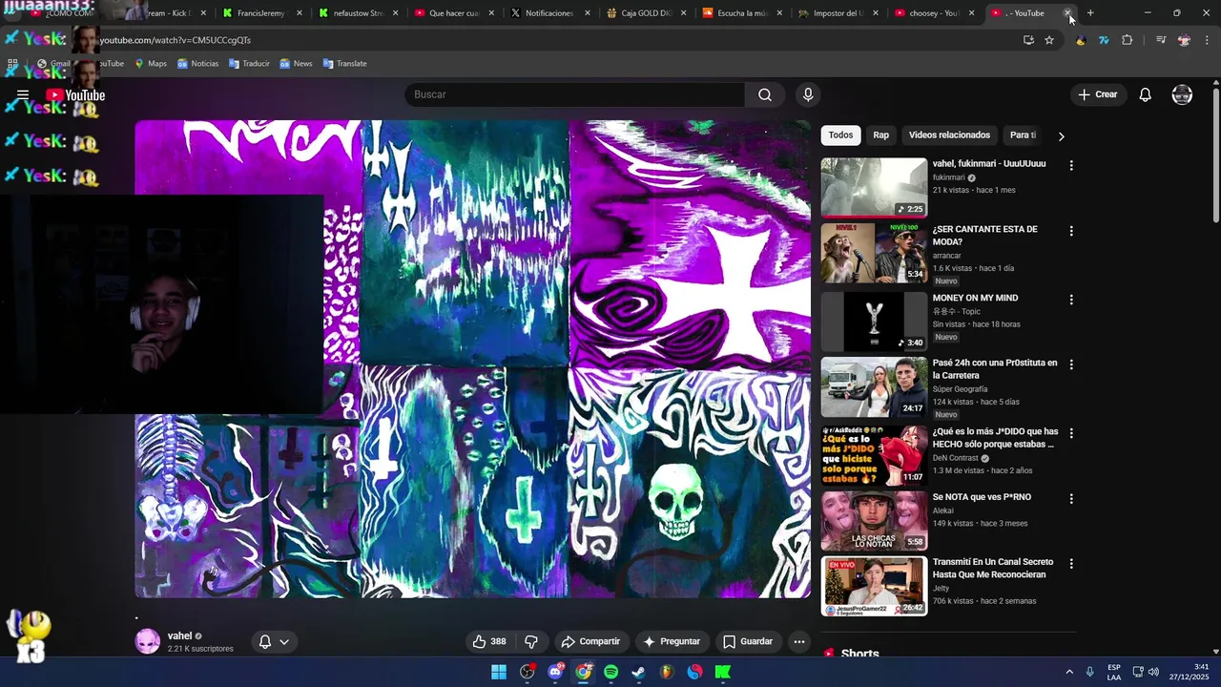
Task: Open FL Studio from the taskbar
Action: (667, 672)
